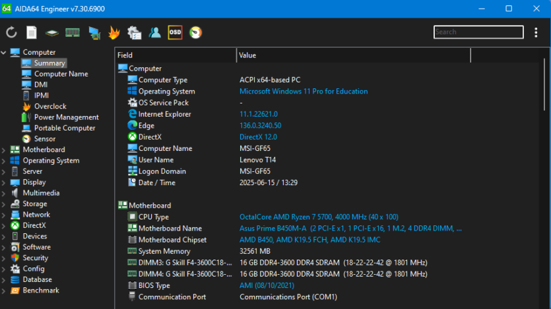
Task: Select the Devices tree category
Action: [x=34, y=236]
